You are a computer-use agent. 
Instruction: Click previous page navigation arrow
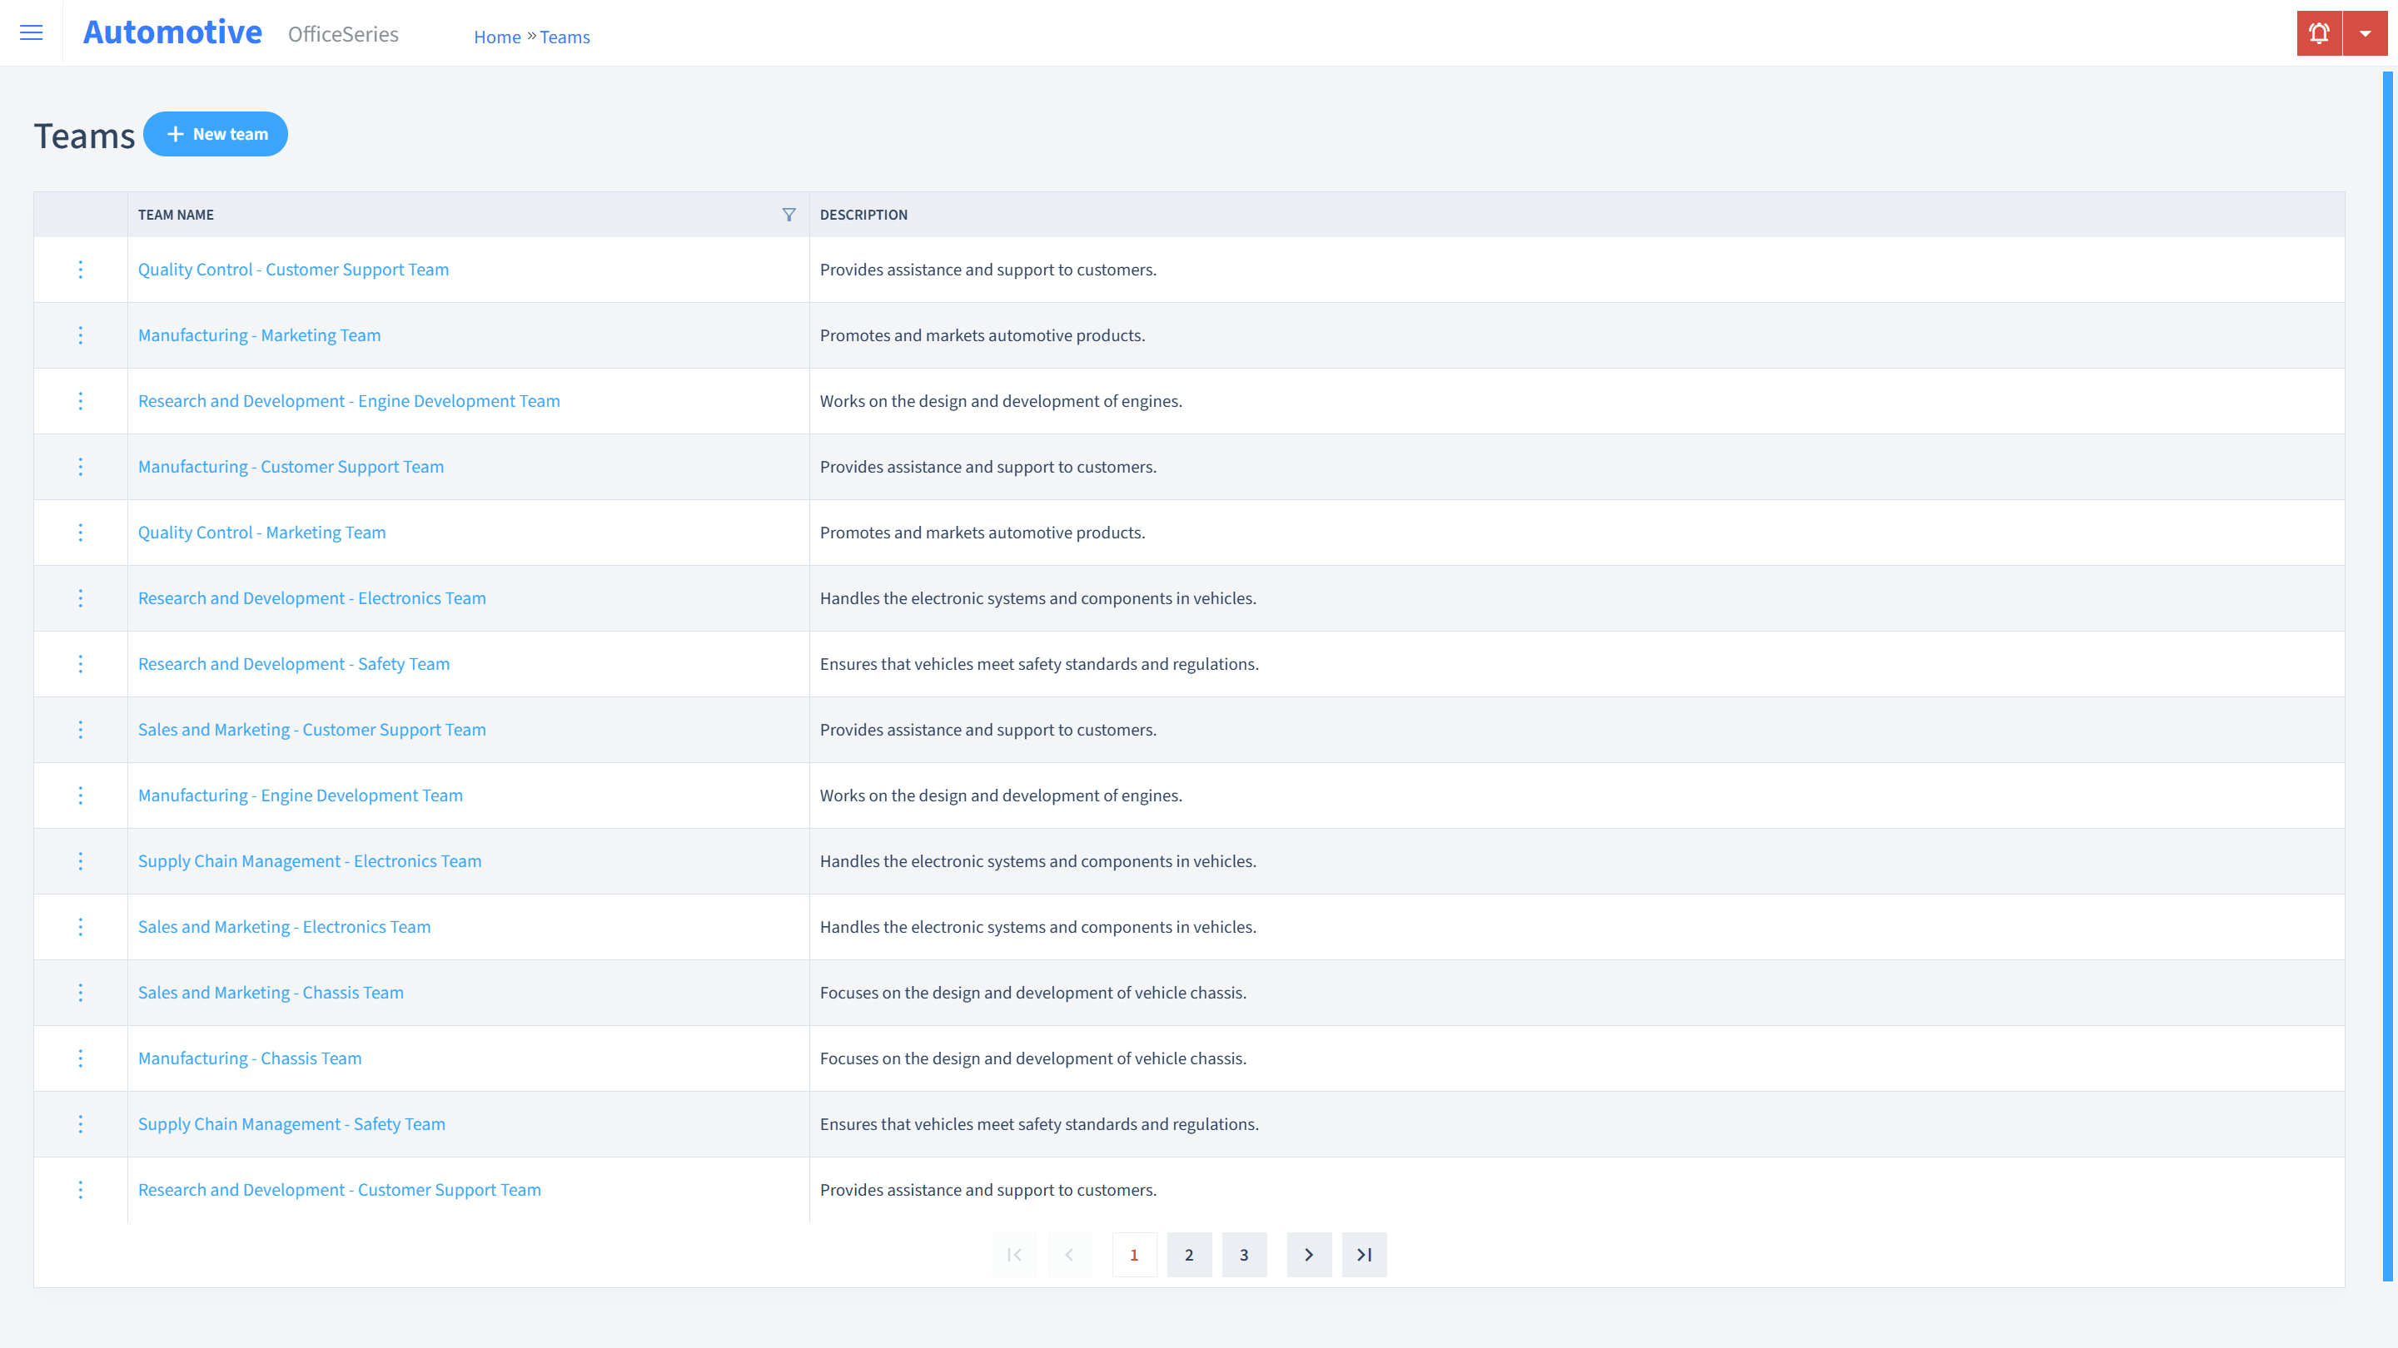(x=1069, y=1254)
